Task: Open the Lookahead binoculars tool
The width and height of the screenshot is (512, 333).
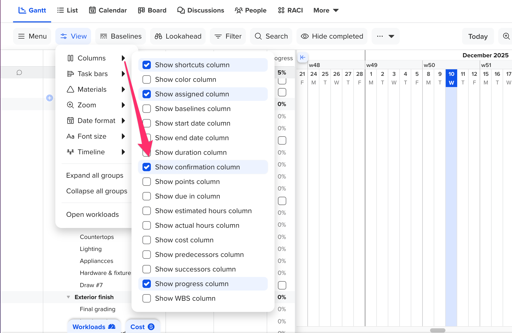Action: [x=178, y=36]
